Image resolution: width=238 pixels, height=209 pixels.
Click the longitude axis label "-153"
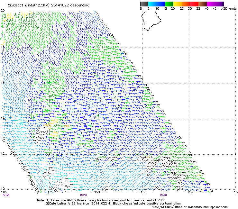(x=189, y=192)
